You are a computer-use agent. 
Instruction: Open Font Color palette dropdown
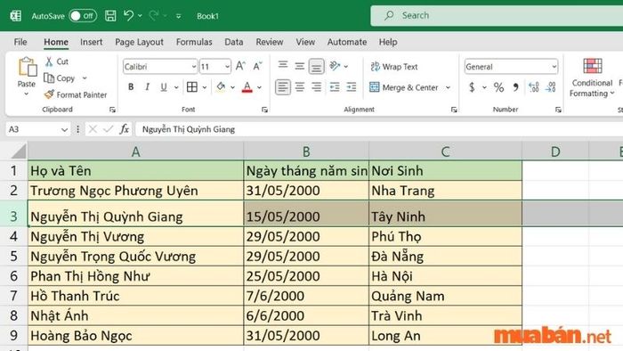click(260, 87)
